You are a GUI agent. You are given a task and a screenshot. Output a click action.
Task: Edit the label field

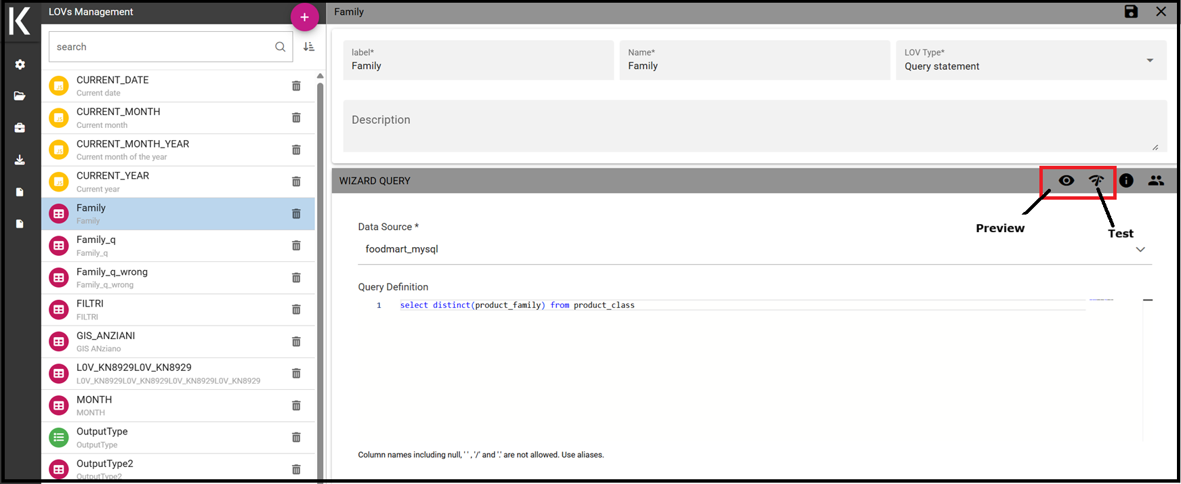coord(478,60)
